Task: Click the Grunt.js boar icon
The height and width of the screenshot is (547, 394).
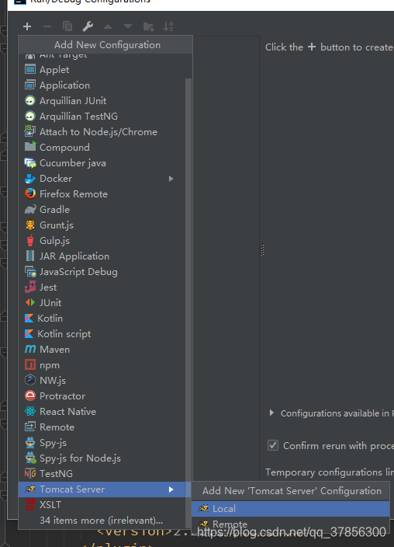Action: click(x=30, y=225)
